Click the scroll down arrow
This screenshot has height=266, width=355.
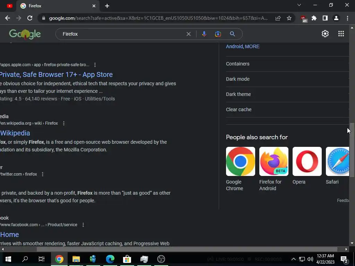[352, 243]
